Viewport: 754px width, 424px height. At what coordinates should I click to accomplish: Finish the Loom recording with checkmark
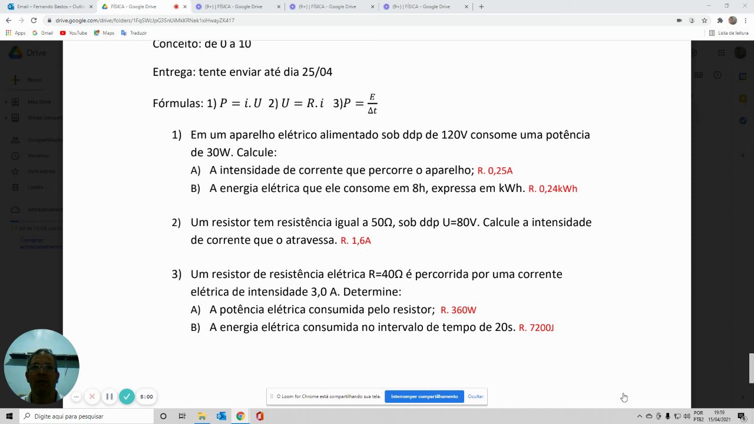127,397
